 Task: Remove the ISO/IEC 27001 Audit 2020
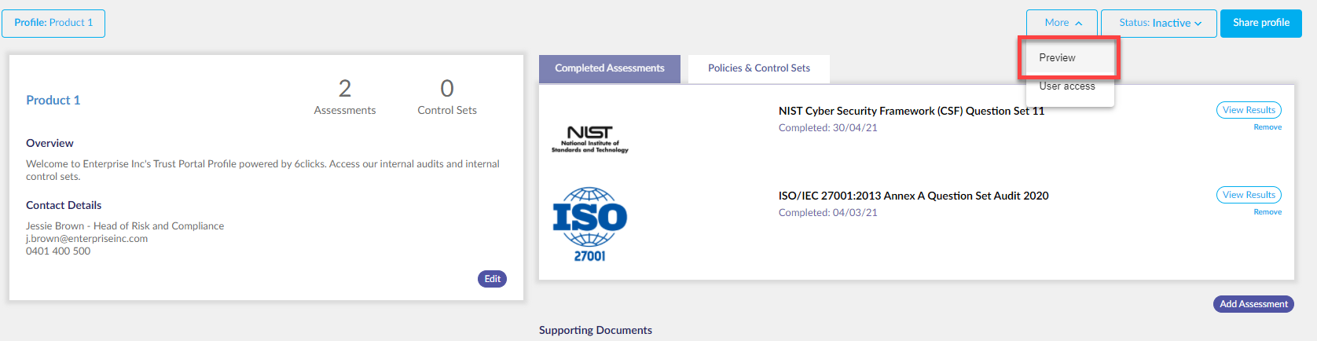tap(1267, 212)
